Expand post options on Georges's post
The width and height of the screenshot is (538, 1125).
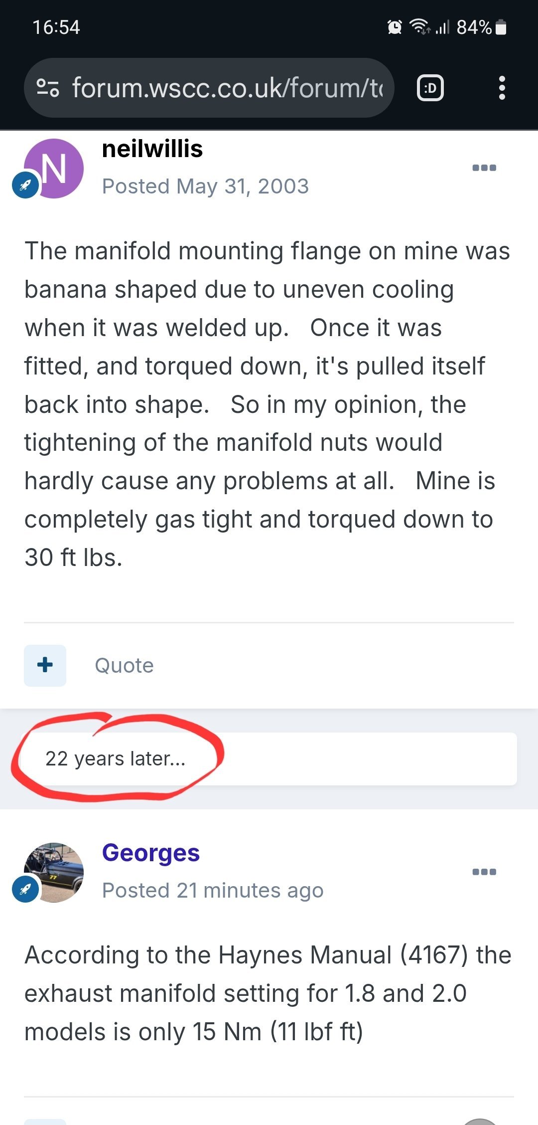click(484, 872)
